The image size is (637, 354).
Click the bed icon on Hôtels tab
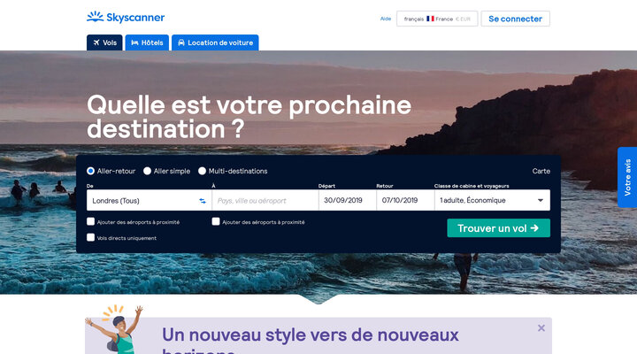pos(134,42)
